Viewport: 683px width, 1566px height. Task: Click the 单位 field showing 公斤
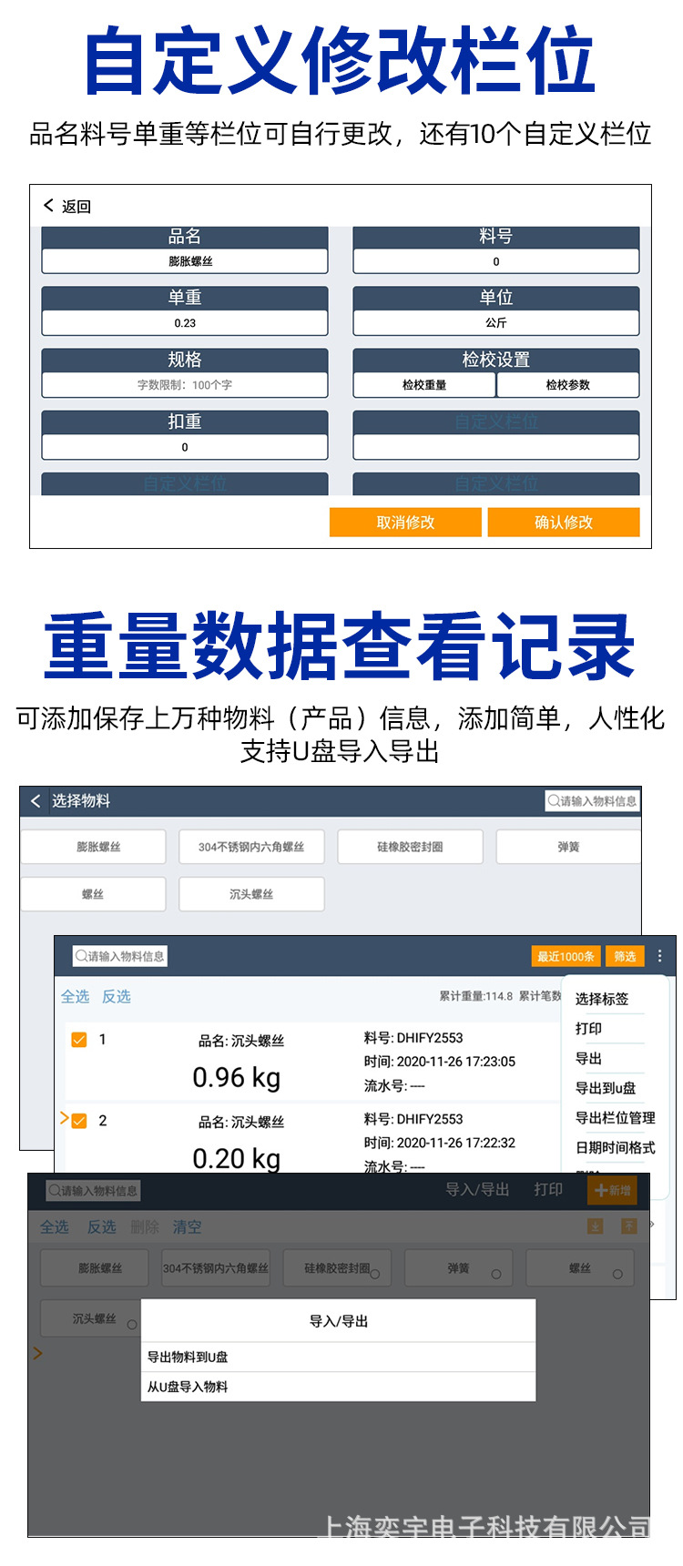(x=496, y=323)
